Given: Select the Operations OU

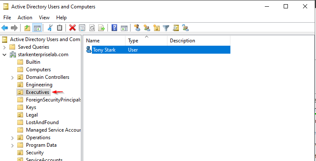Looking at the screenshot, I should tap(38, 138).
